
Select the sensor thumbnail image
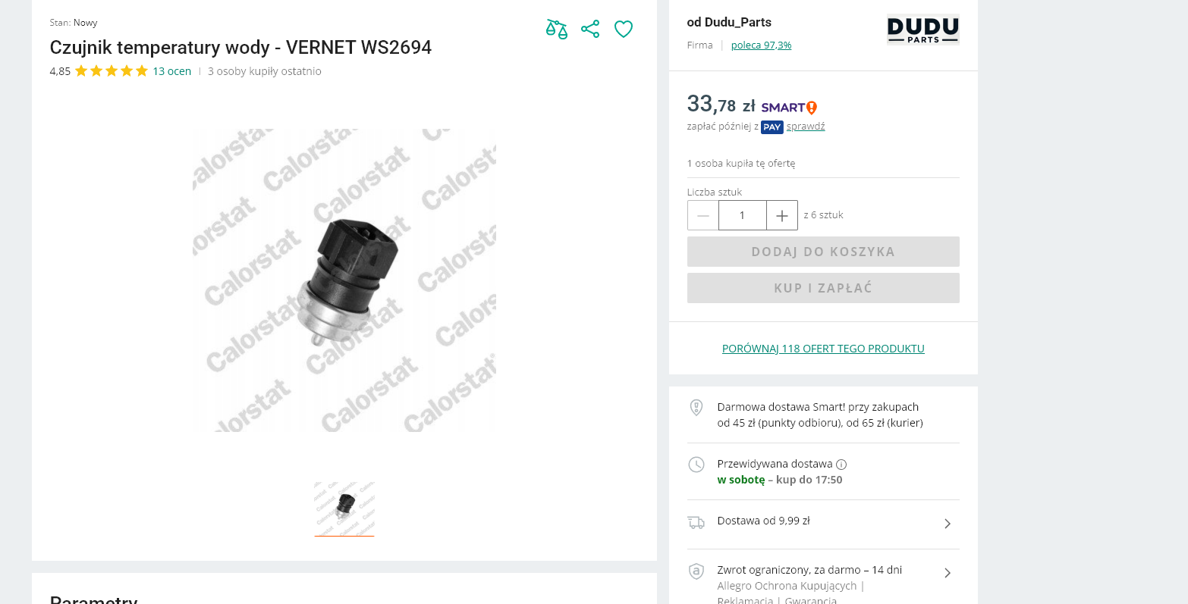click(344, 509)
